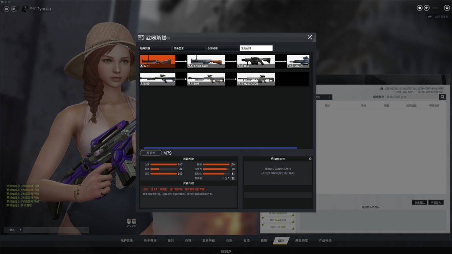Select the 生化战场 tab
The width and height of the screenshot is (452, 254).
pos(256,49)
